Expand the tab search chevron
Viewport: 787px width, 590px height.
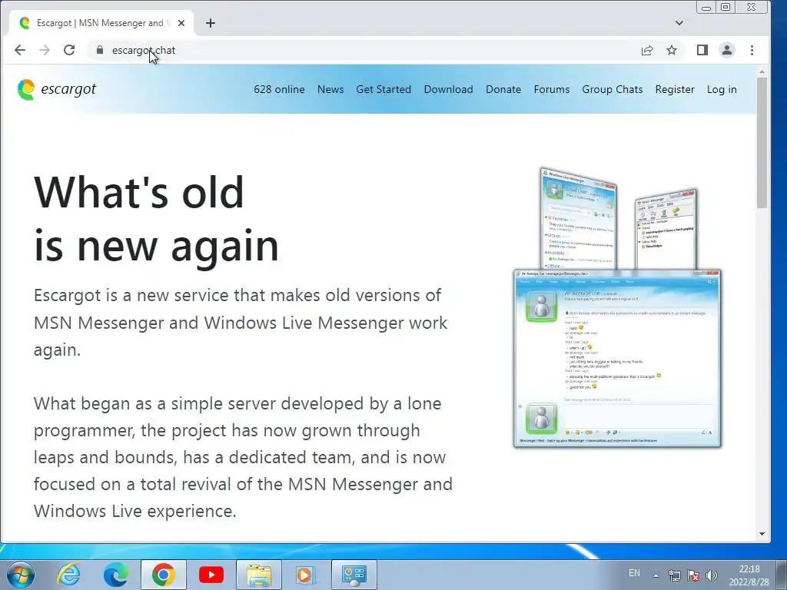coord(679,23)
